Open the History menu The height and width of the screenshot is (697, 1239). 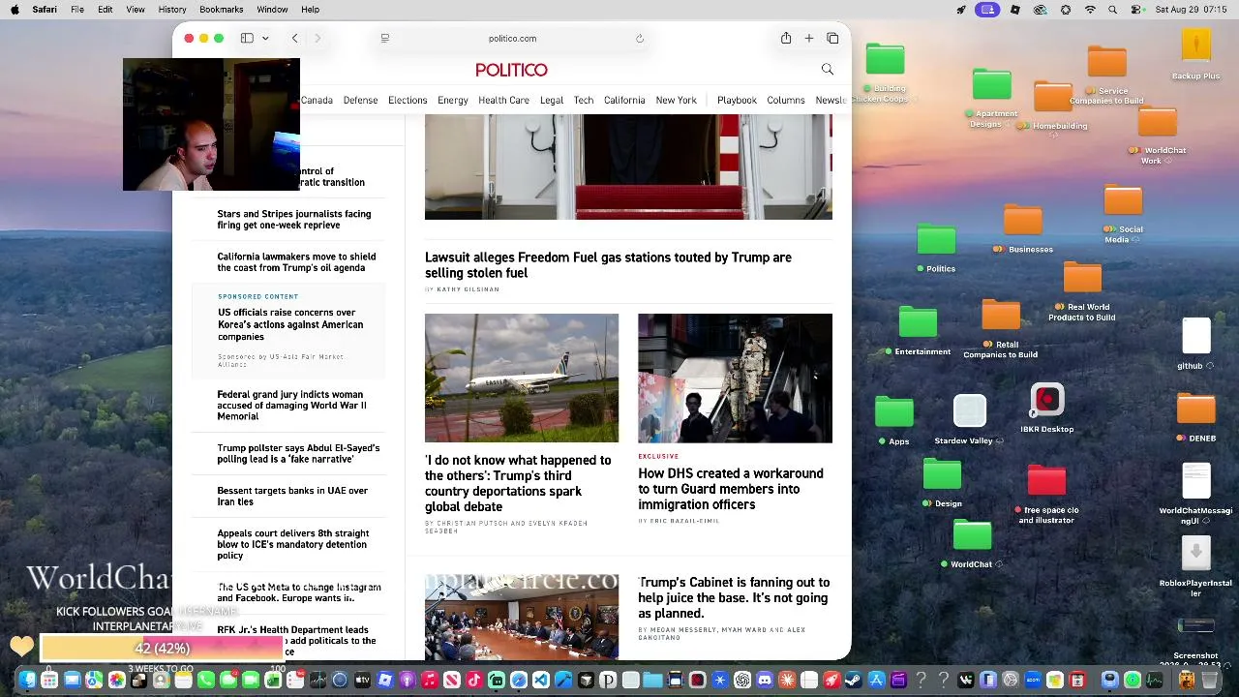[172, 10]
